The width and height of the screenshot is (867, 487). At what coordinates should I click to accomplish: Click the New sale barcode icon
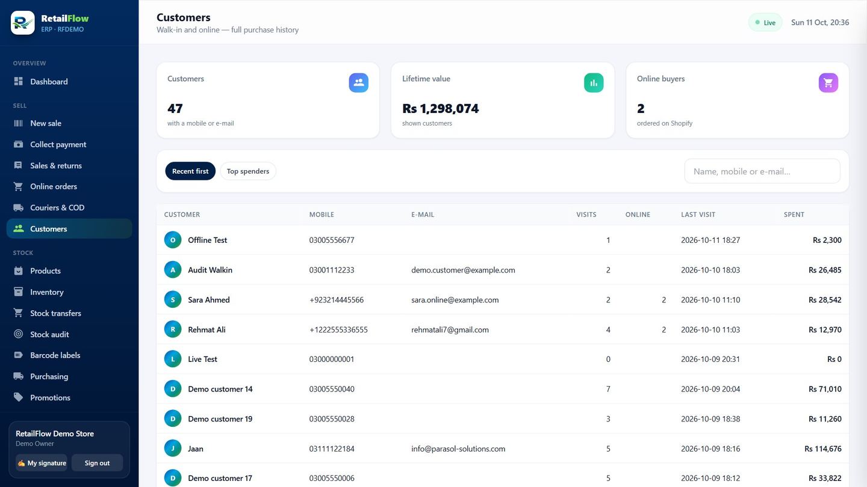point(19,123)
